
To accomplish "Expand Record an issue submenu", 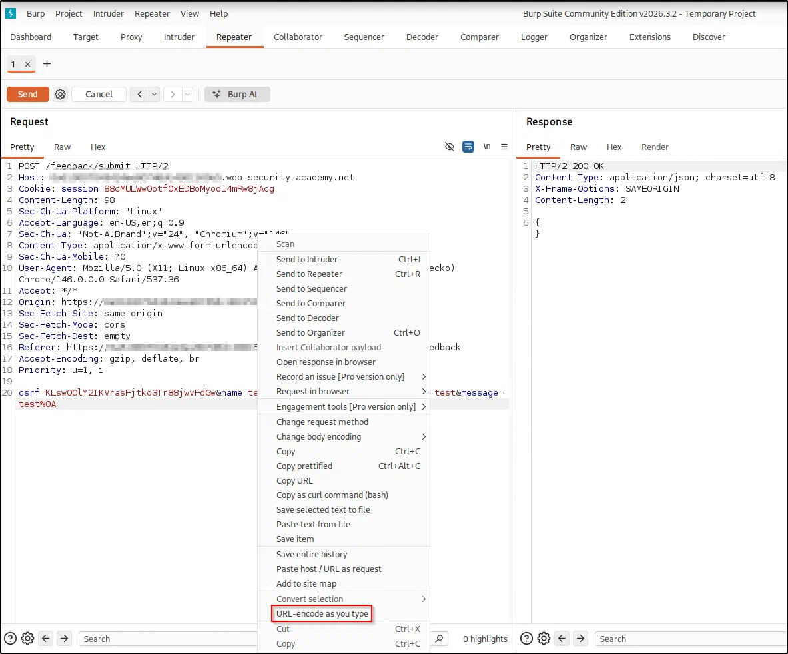I will pos(344,377).
